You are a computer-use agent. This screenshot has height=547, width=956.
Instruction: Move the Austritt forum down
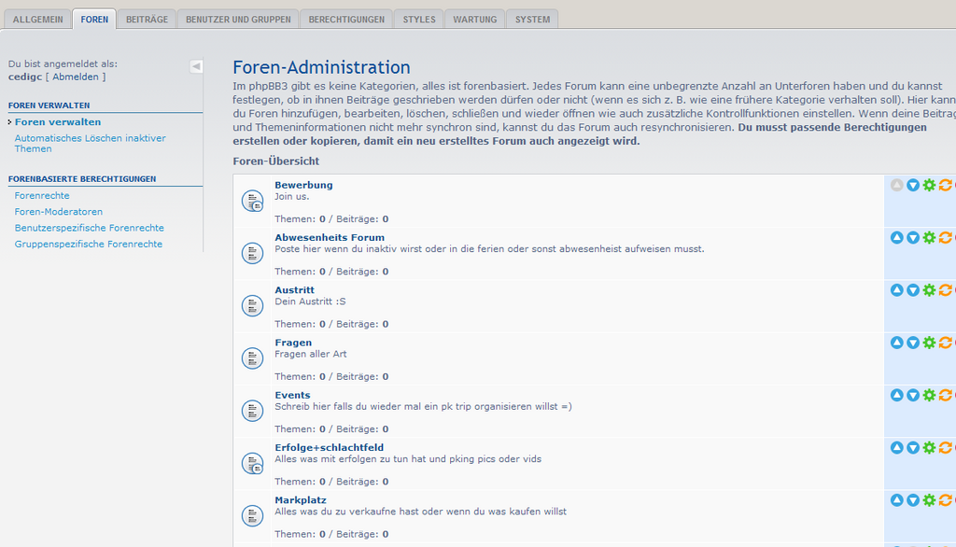913,290
